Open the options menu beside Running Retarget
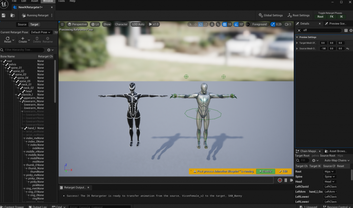This screenshot has height=208, width=353. click(x=52, y=15)
